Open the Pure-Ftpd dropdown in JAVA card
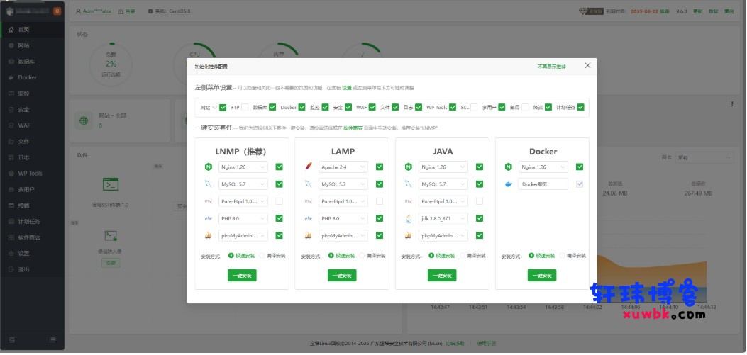 pos(443,201)
